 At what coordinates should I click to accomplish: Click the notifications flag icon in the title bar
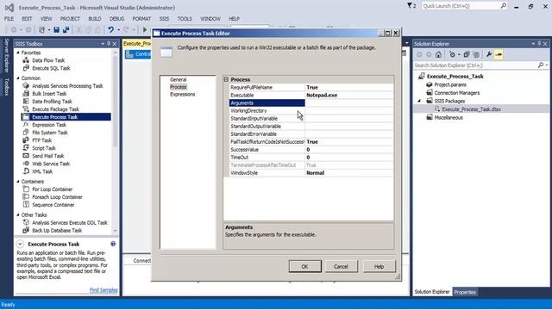click(x=410, y=6)
